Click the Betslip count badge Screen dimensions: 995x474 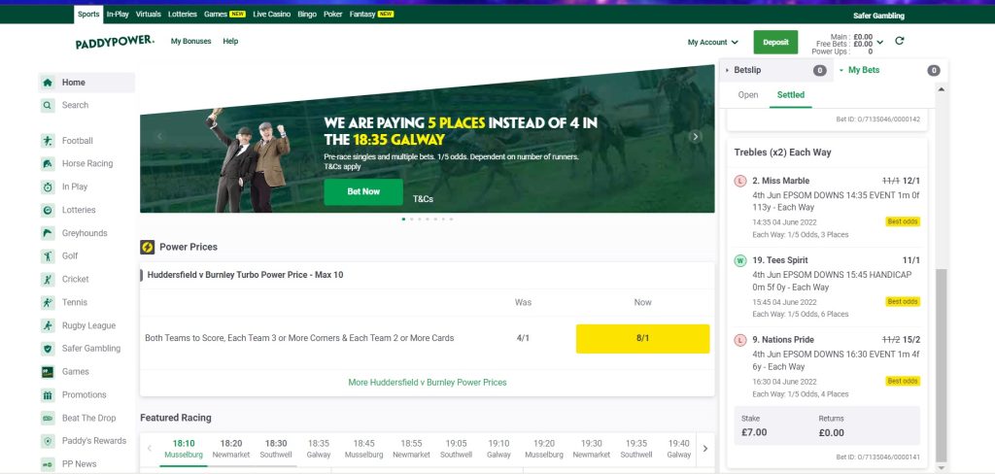tap(820, 71)
